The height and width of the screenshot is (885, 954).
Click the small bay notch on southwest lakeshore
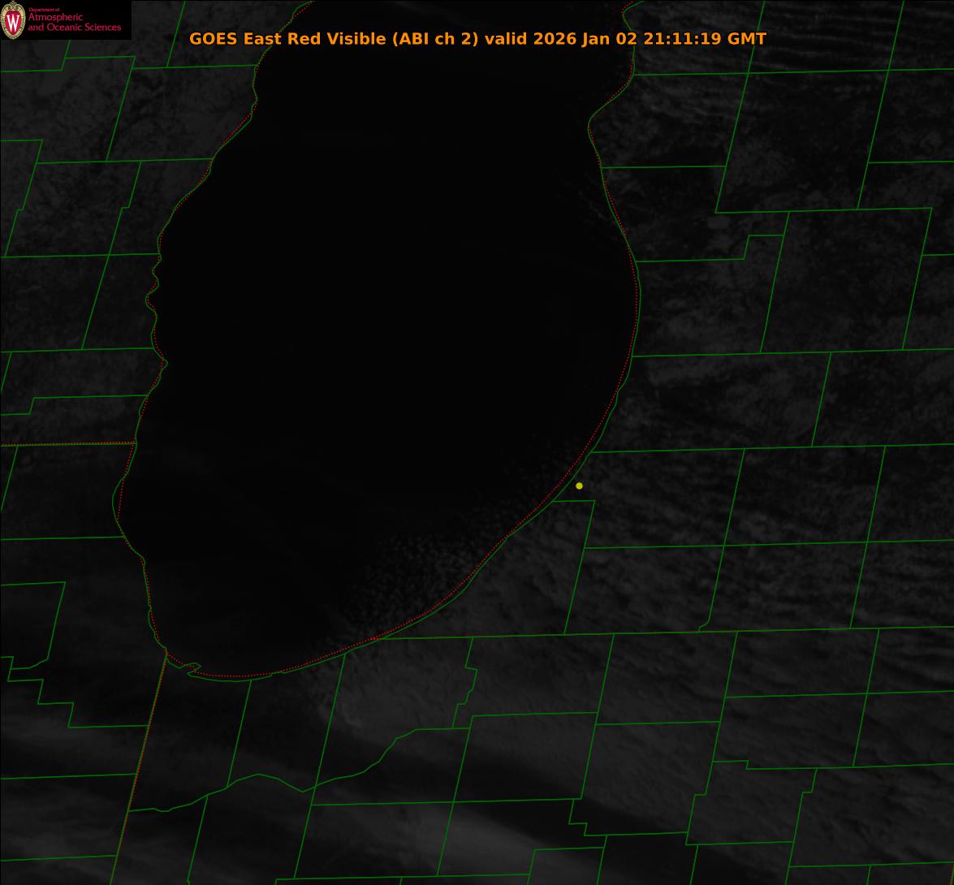tap(192, 670)
